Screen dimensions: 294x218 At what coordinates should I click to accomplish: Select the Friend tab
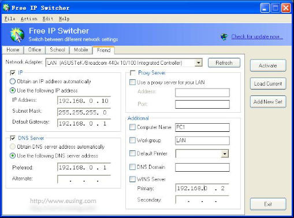coord(104,50)
